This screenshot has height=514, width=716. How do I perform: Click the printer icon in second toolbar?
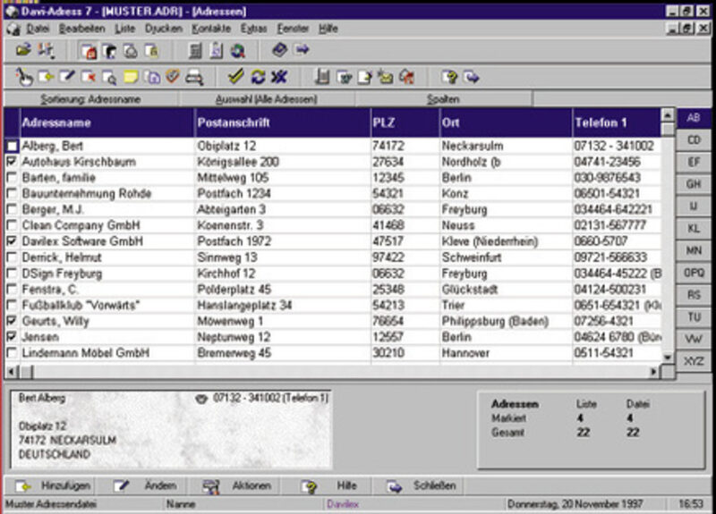[x=194, y=77]
